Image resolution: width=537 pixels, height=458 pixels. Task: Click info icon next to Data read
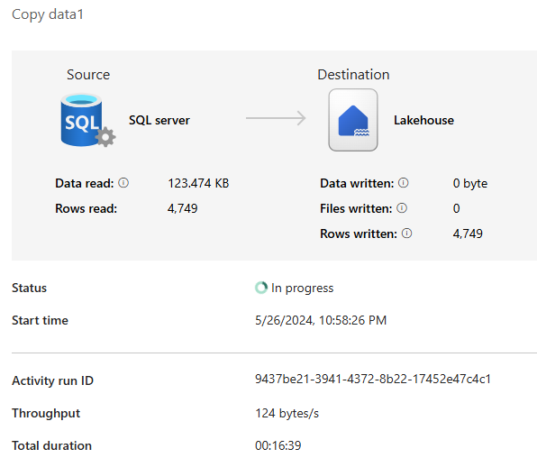[123, 183]
